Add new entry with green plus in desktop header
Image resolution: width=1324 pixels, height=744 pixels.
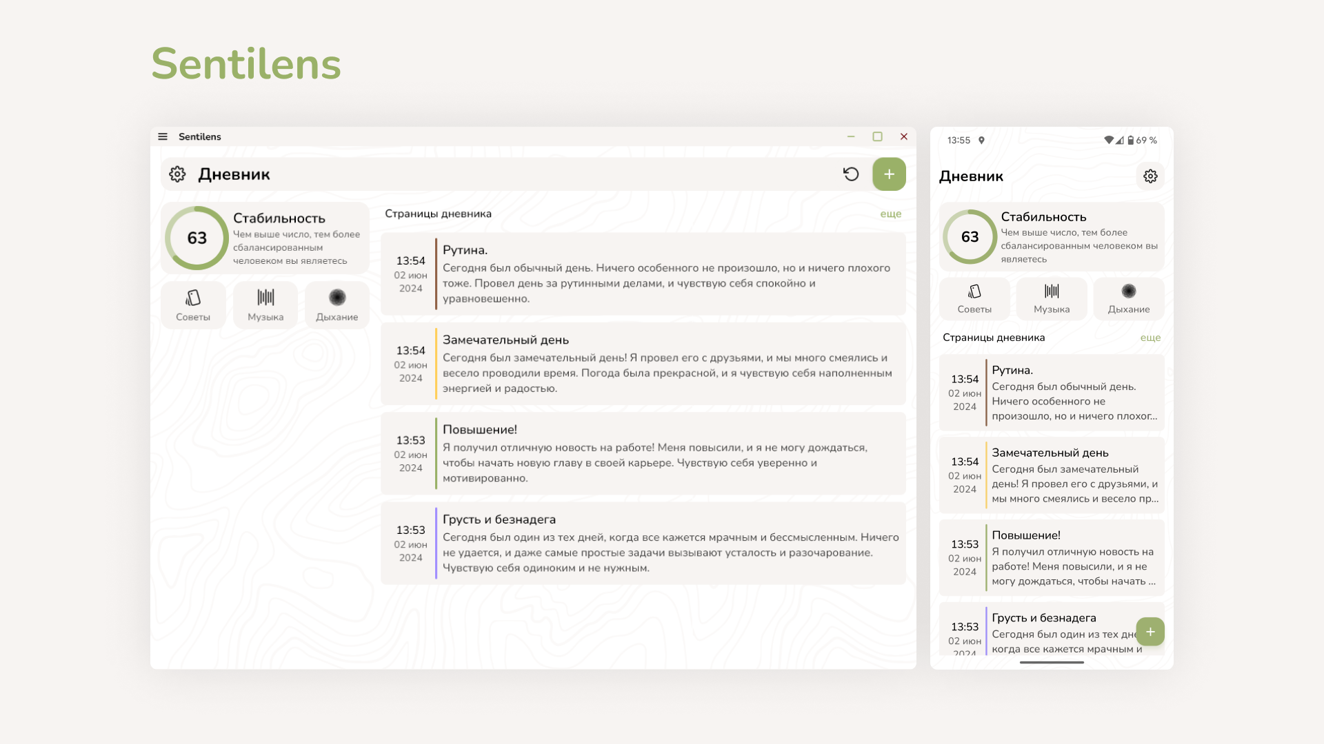[889, 174]
